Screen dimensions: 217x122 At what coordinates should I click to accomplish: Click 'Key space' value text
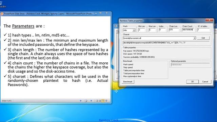(136, 51)
